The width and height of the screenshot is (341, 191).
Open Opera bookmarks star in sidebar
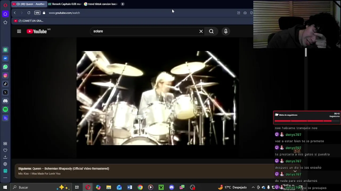click(x=5, y=23)
